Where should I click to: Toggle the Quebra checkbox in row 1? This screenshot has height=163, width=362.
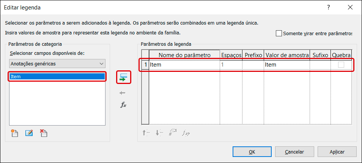(341, 65)
